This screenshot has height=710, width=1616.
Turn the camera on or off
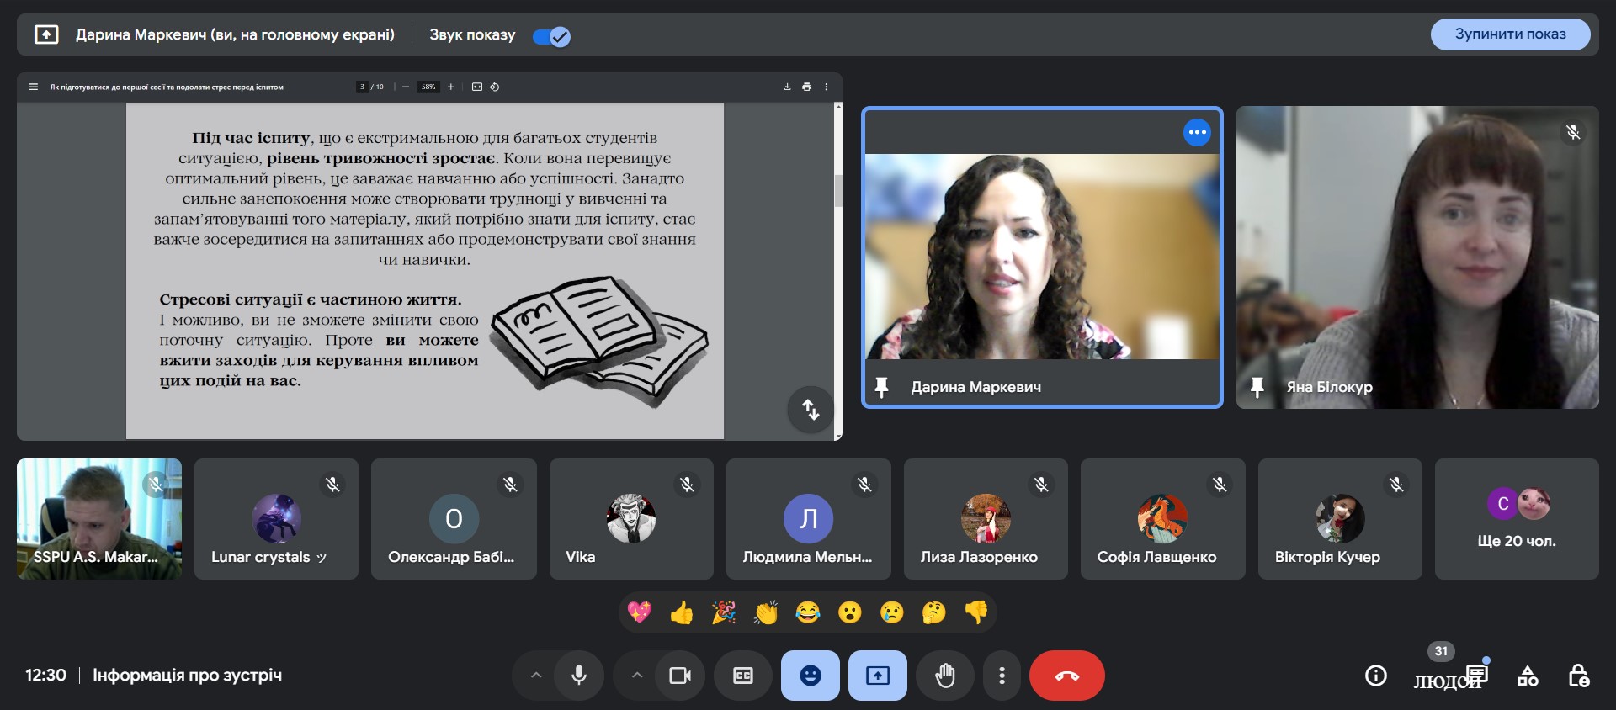click(679, 676)
